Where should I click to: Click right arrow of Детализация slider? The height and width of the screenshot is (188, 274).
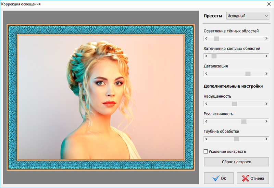click(266, 74)
